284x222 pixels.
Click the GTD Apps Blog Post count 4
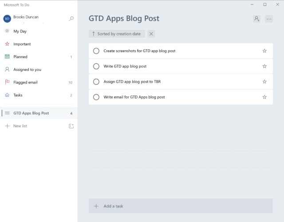71,114
